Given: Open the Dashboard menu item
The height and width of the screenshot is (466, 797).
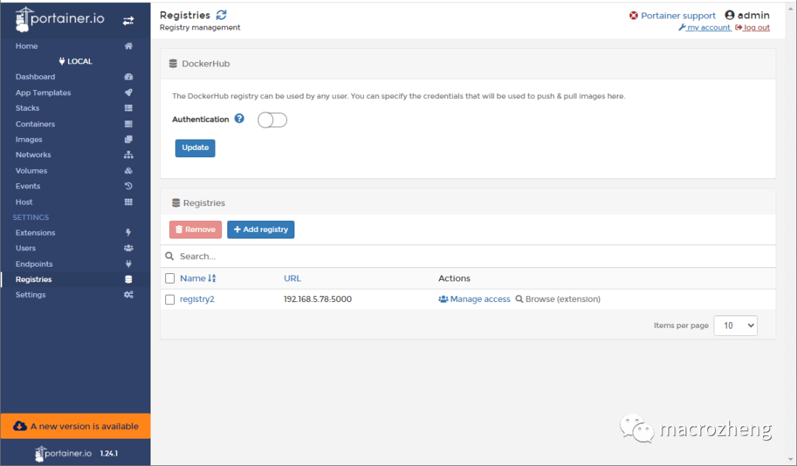Looking at the screenshot, I should pyautogui.click(x=35, y=77).
